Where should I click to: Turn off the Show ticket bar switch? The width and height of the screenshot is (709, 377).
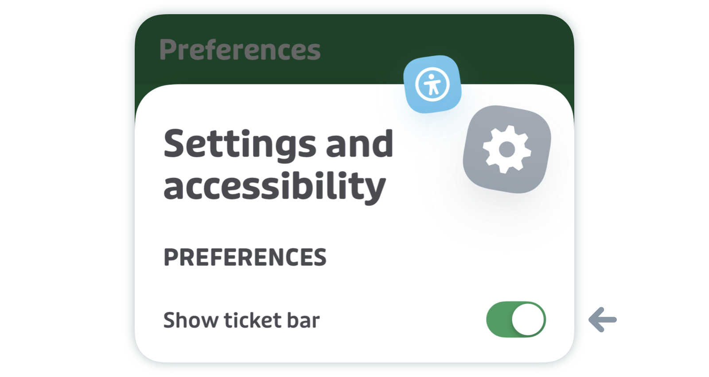516,319
